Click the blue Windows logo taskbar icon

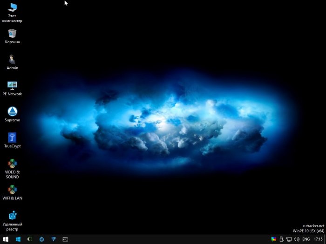pyautogui.click(x=18, y=239)
